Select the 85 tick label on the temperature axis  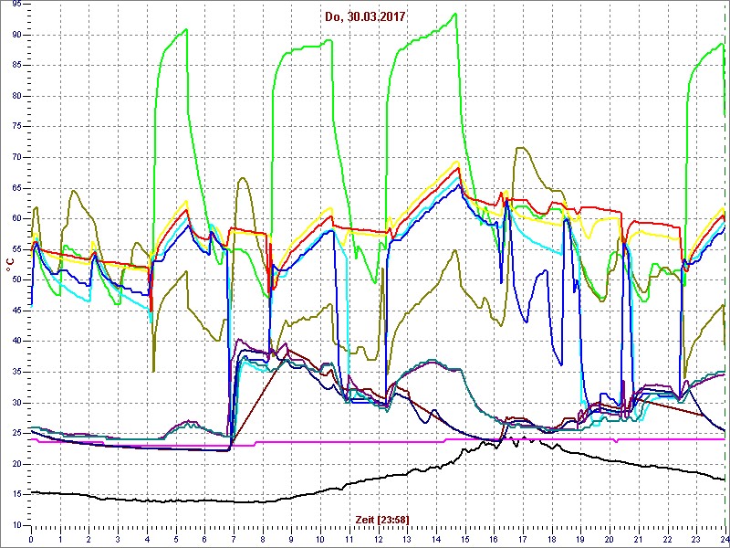pos(16,65)
